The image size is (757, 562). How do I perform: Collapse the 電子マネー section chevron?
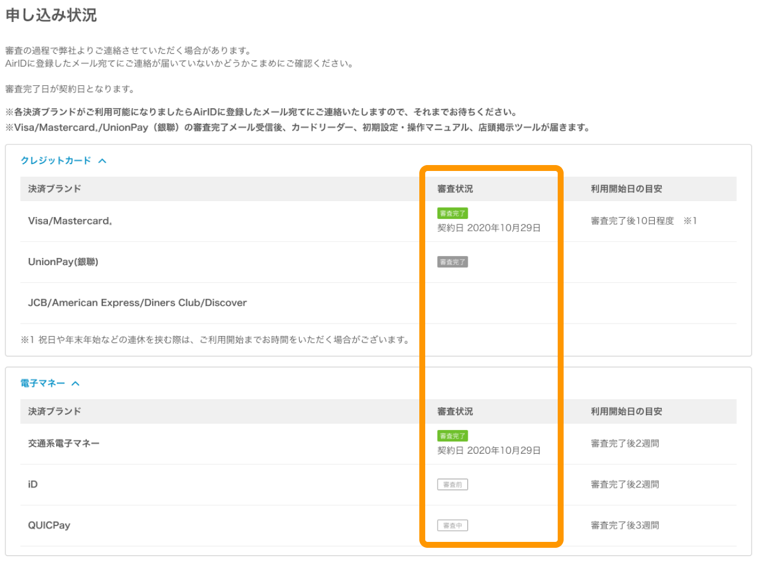(x=75, y=383)
